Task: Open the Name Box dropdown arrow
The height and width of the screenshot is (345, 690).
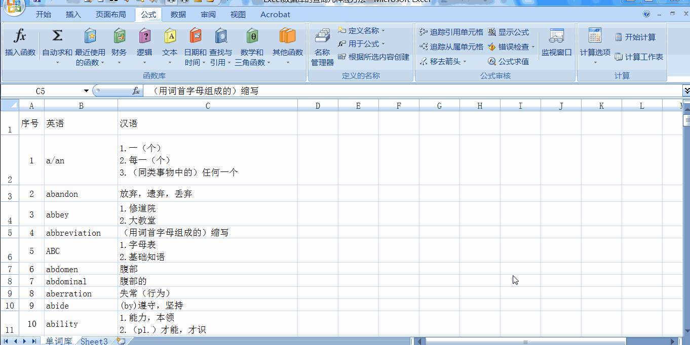Action: point(86,91)
